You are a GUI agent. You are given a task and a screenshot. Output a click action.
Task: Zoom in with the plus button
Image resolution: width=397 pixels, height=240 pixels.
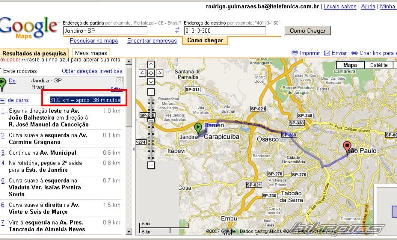click(x=151, y=92)
